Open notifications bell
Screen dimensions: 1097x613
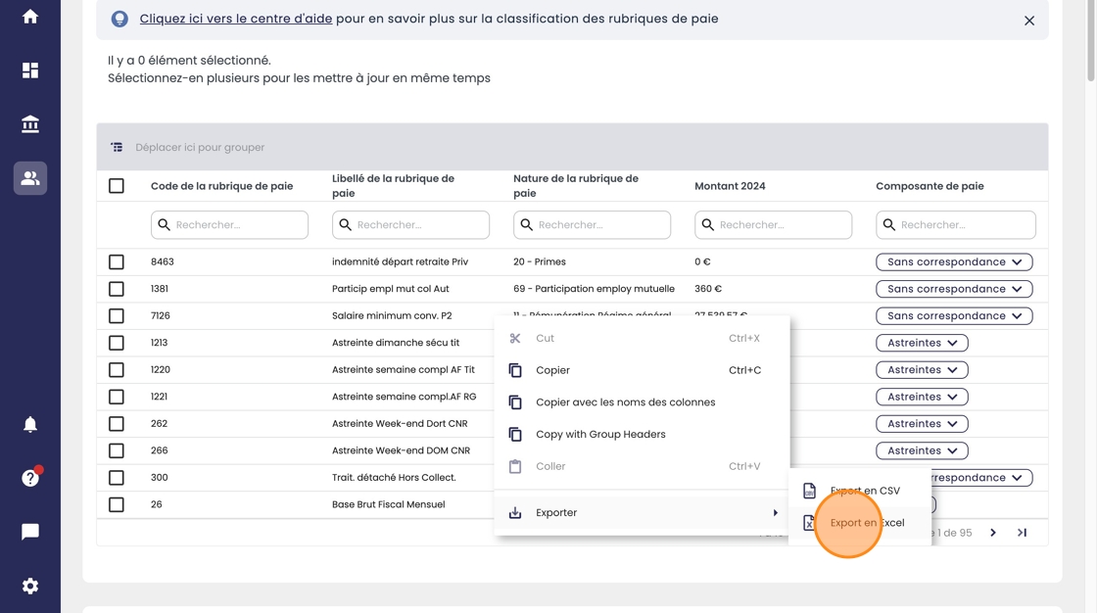point(30,424)
